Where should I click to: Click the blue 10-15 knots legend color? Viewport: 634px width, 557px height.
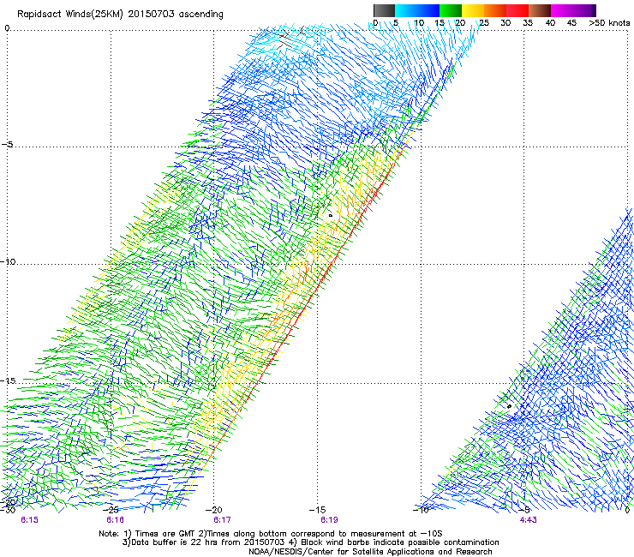[x=428, y=10]
